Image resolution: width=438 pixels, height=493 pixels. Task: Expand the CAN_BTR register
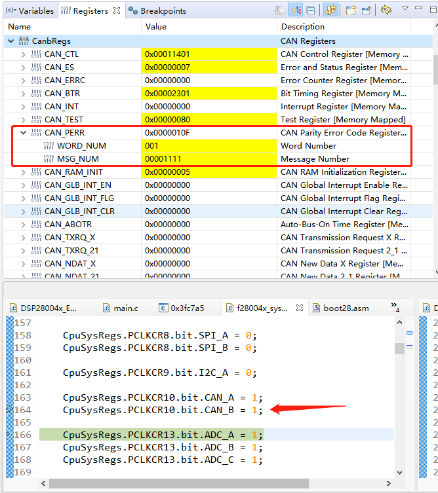coord(23,94)
